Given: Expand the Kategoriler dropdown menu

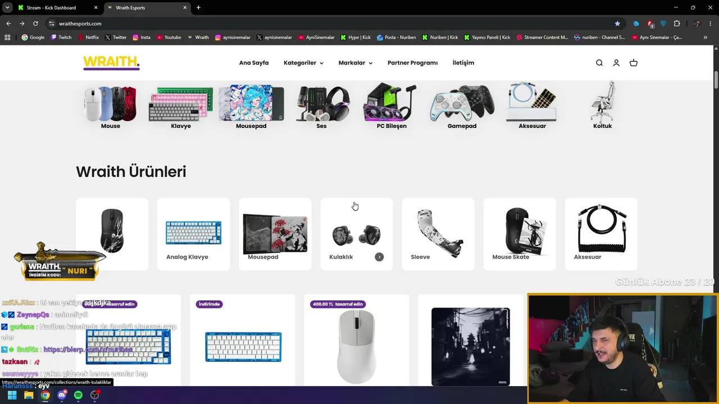Looking at the screenshot, I should click(x=303, y=63).
